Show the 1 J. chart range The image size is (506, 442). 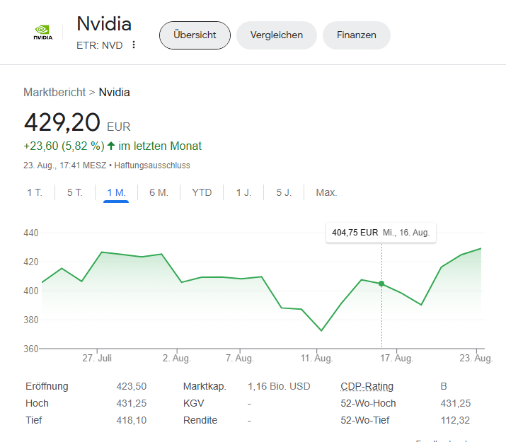tap(243, 192)
